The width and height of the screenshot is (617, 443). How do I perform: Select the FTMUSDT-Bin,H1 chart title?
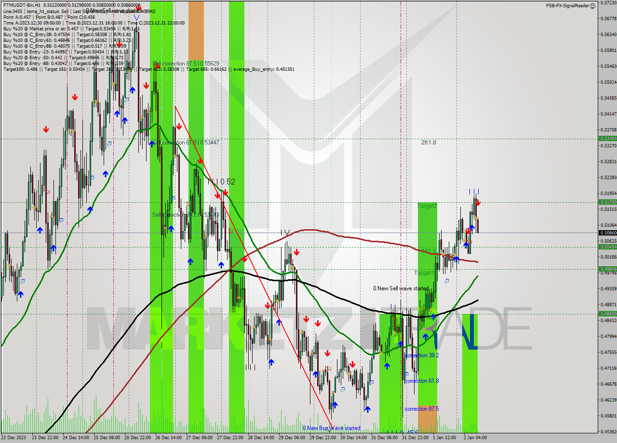[22, 5]
